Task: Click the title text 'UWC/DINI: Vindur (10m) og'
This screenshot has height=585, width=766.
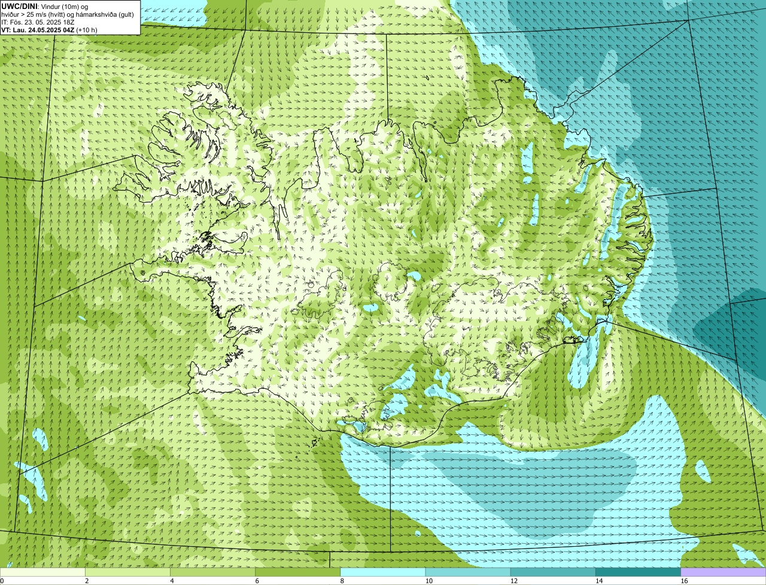Action: click(45, 6)
